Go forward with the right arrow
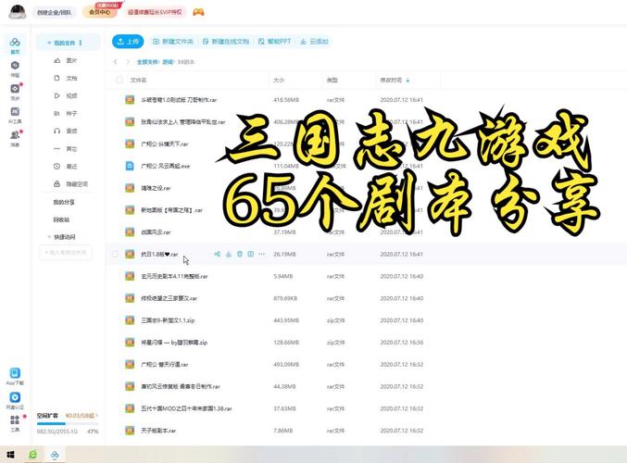The width and height of the screenshot is (627, 463). point(128,62)
